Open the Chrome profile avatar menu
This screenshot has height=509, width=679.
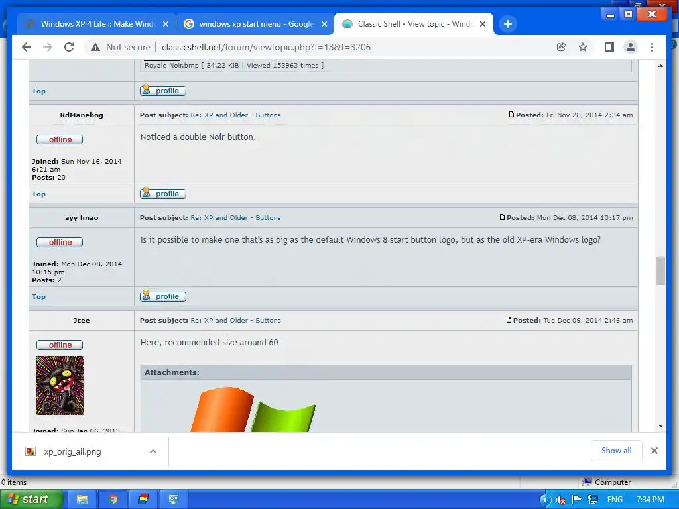coord(631,47)
